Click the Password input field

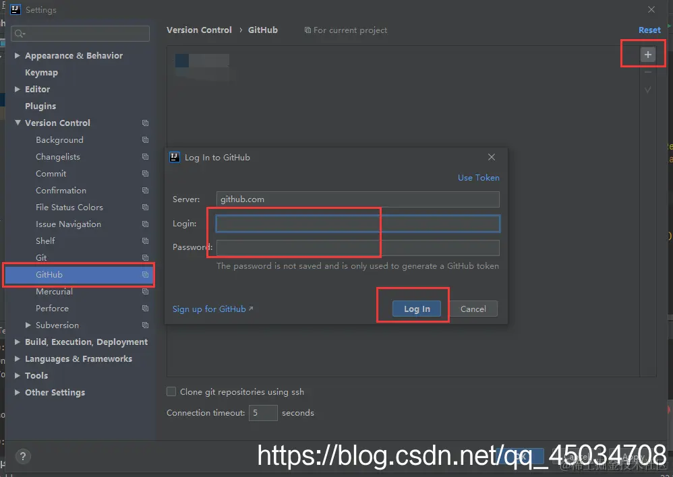tap(358, 248)
